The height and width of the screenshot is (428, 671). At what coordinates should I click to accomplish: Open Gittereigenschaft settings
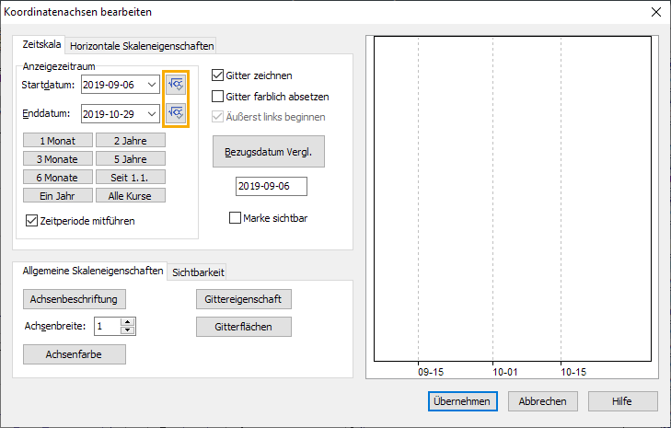[244, 299]
